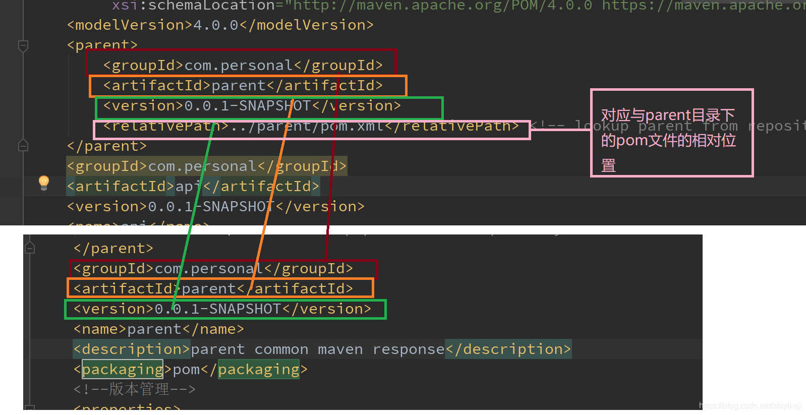Screen dimensions: 806x415
Task: Click the description parent common maven response line
Action: tap(322, 349)
